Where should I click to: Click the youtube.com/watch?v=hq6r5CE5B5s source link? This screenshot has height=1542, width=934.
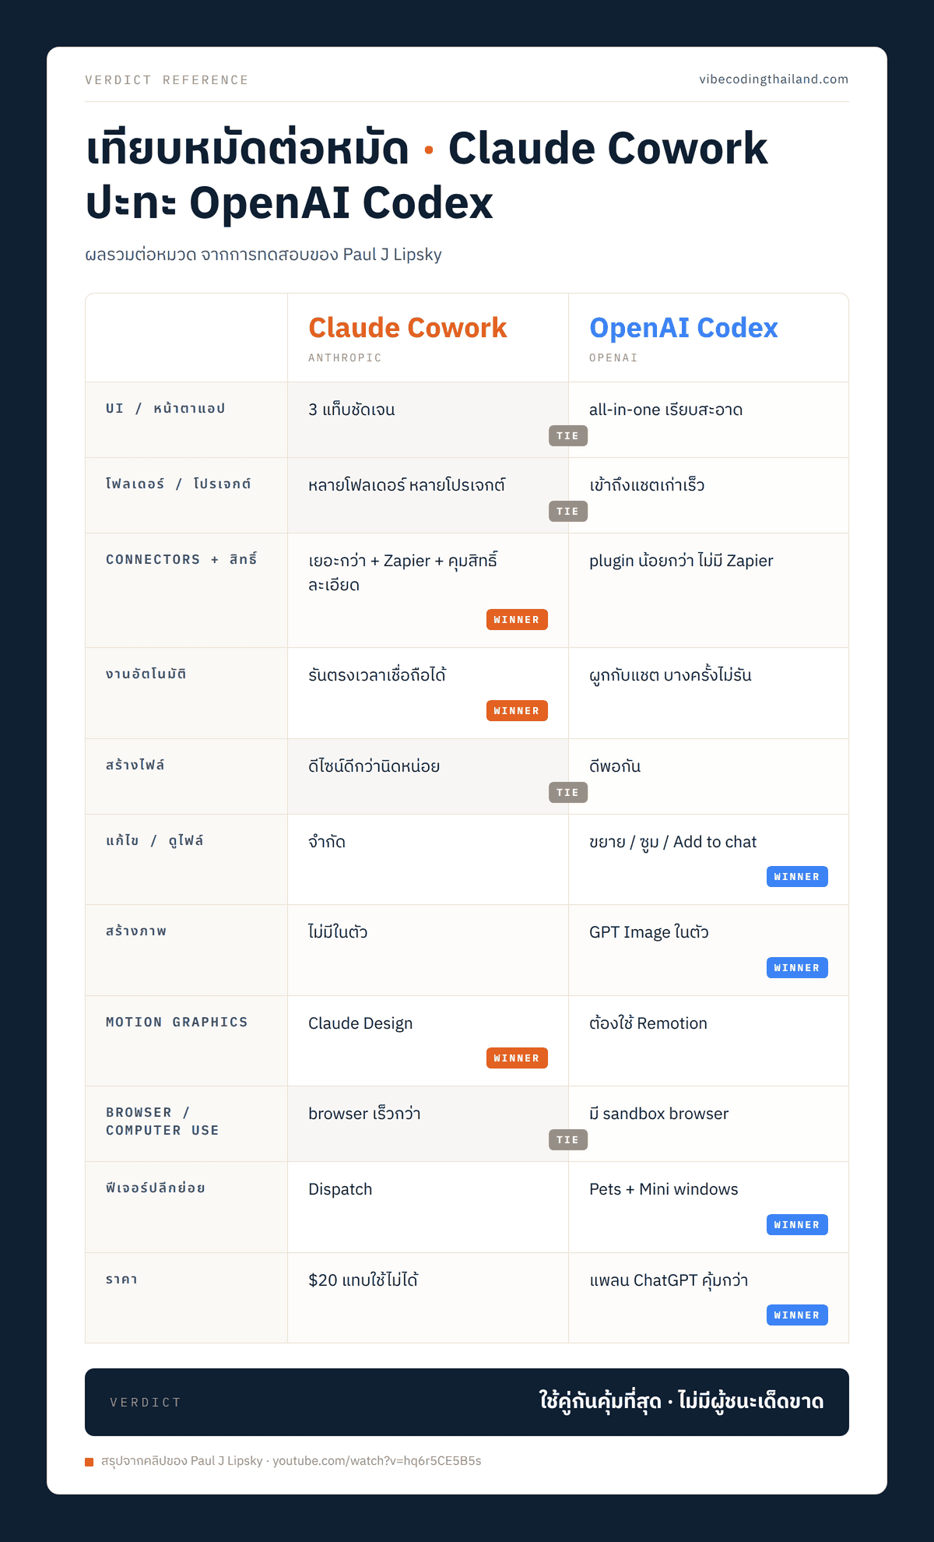[x=377, y=1461]
